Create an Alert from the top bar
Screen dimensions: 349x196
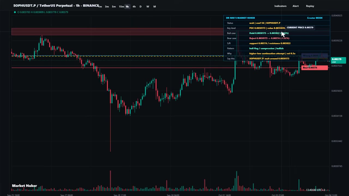coord(296,6)
